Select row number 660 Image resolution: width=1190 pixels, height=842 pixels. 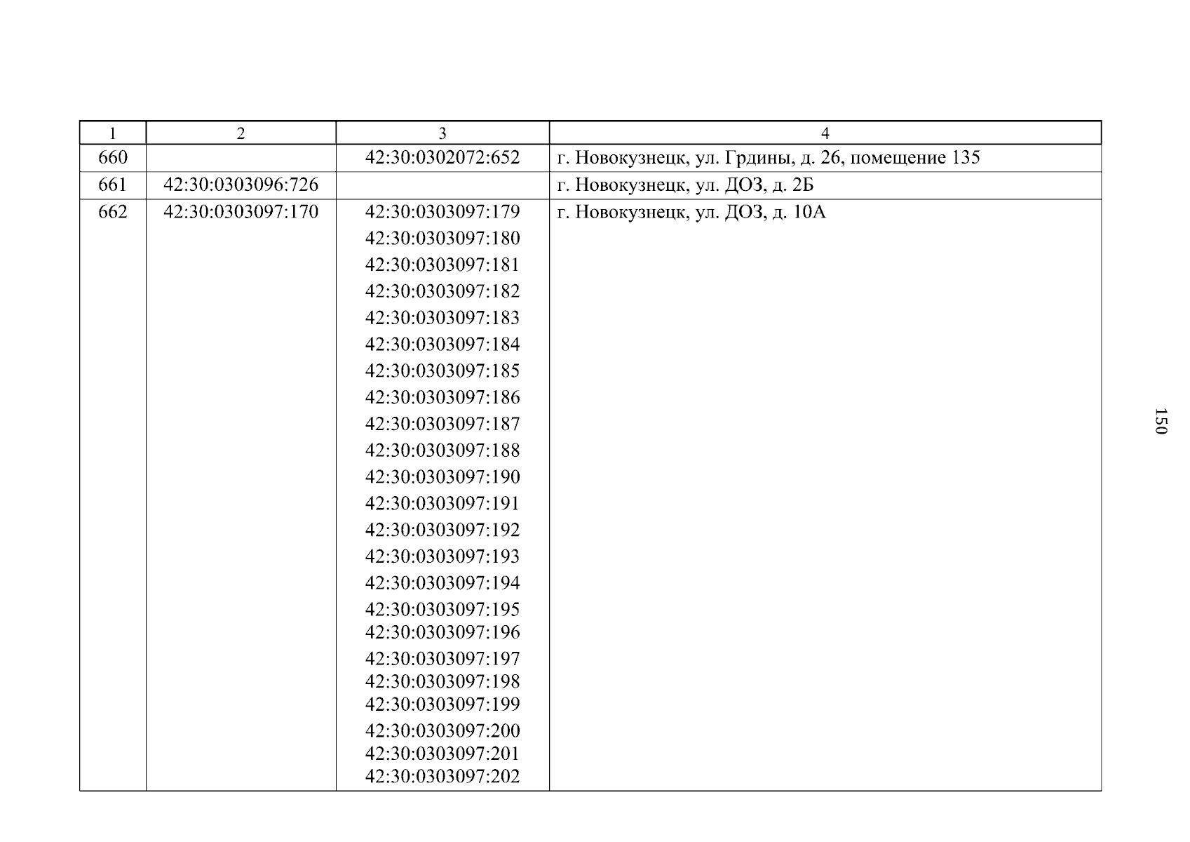tap(113, 158)
